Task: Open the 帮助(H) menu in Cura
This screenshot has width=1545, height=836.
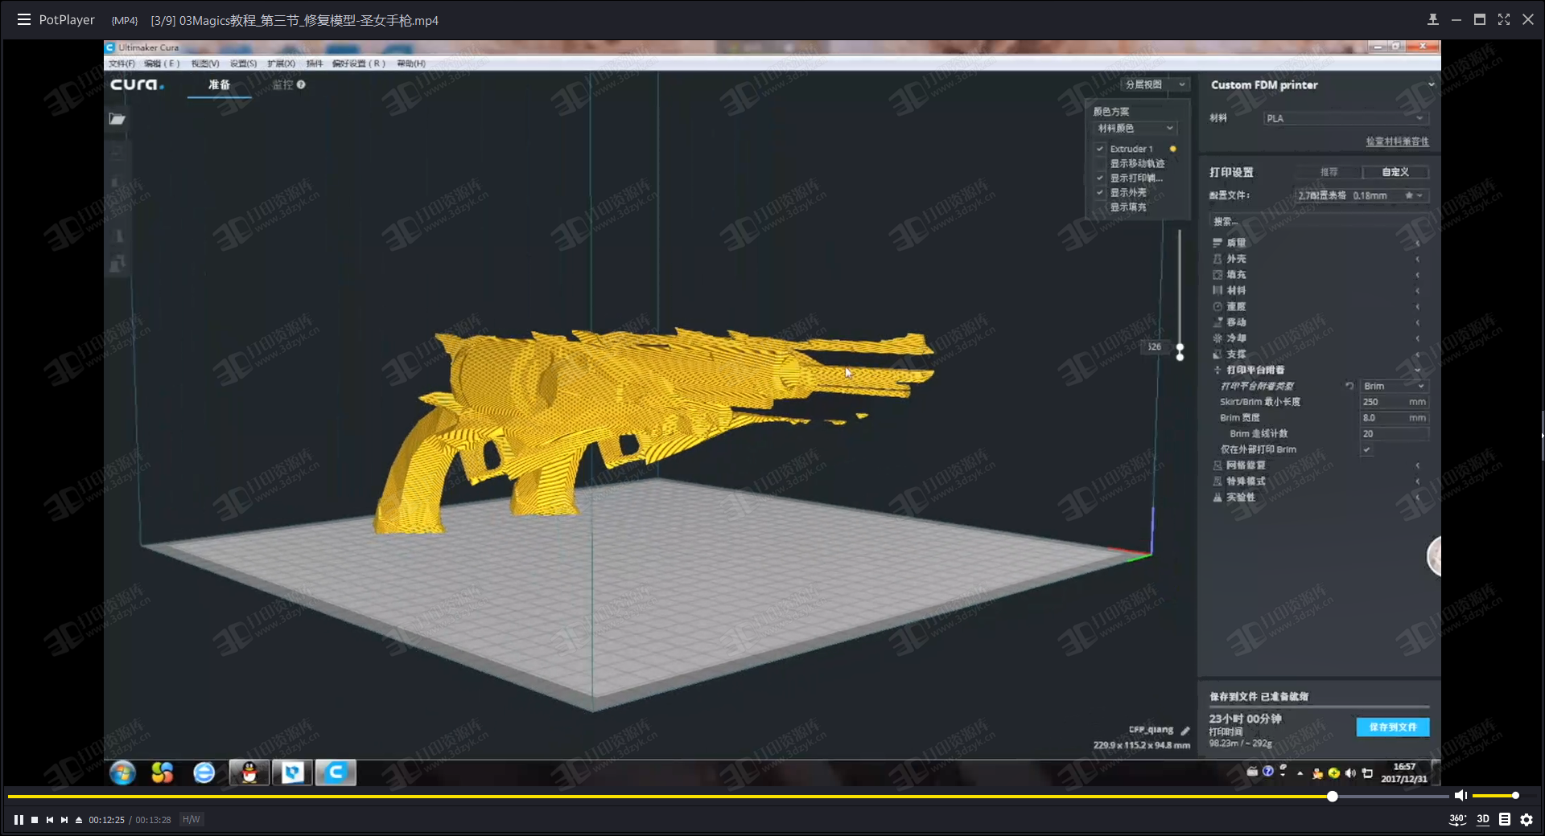Action: [x=411, y=64]
